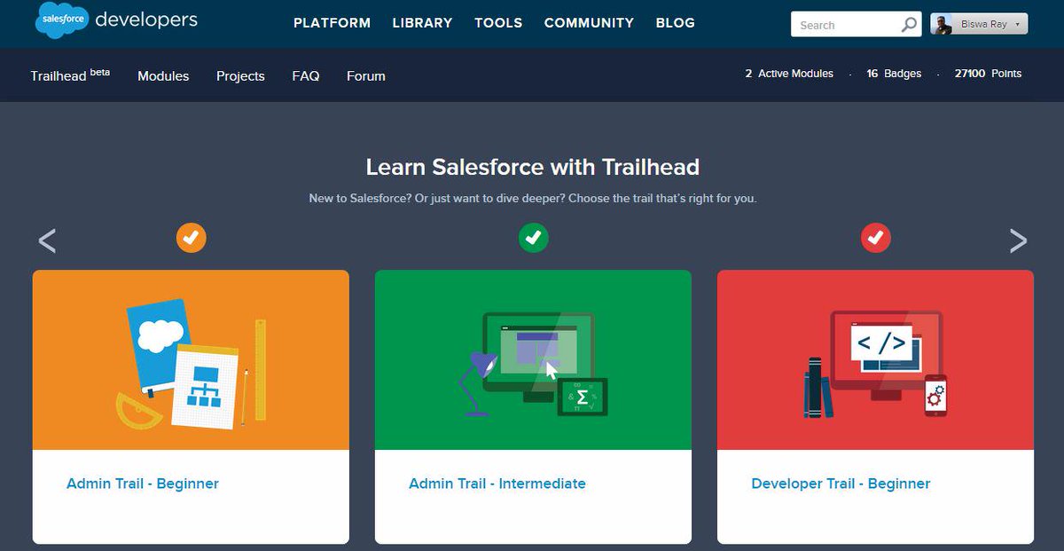Viewport: 1064px width, 551px height.
Task: Open the Developer Trail - Beginner link
Action: (x=841, y=484)
